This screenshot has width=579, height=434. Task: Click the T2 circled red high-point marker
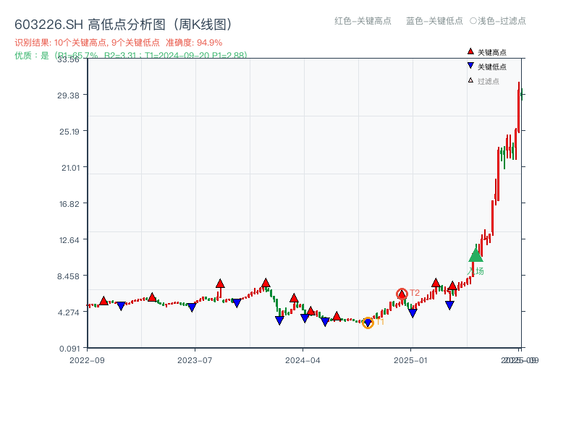click(402, 294)
